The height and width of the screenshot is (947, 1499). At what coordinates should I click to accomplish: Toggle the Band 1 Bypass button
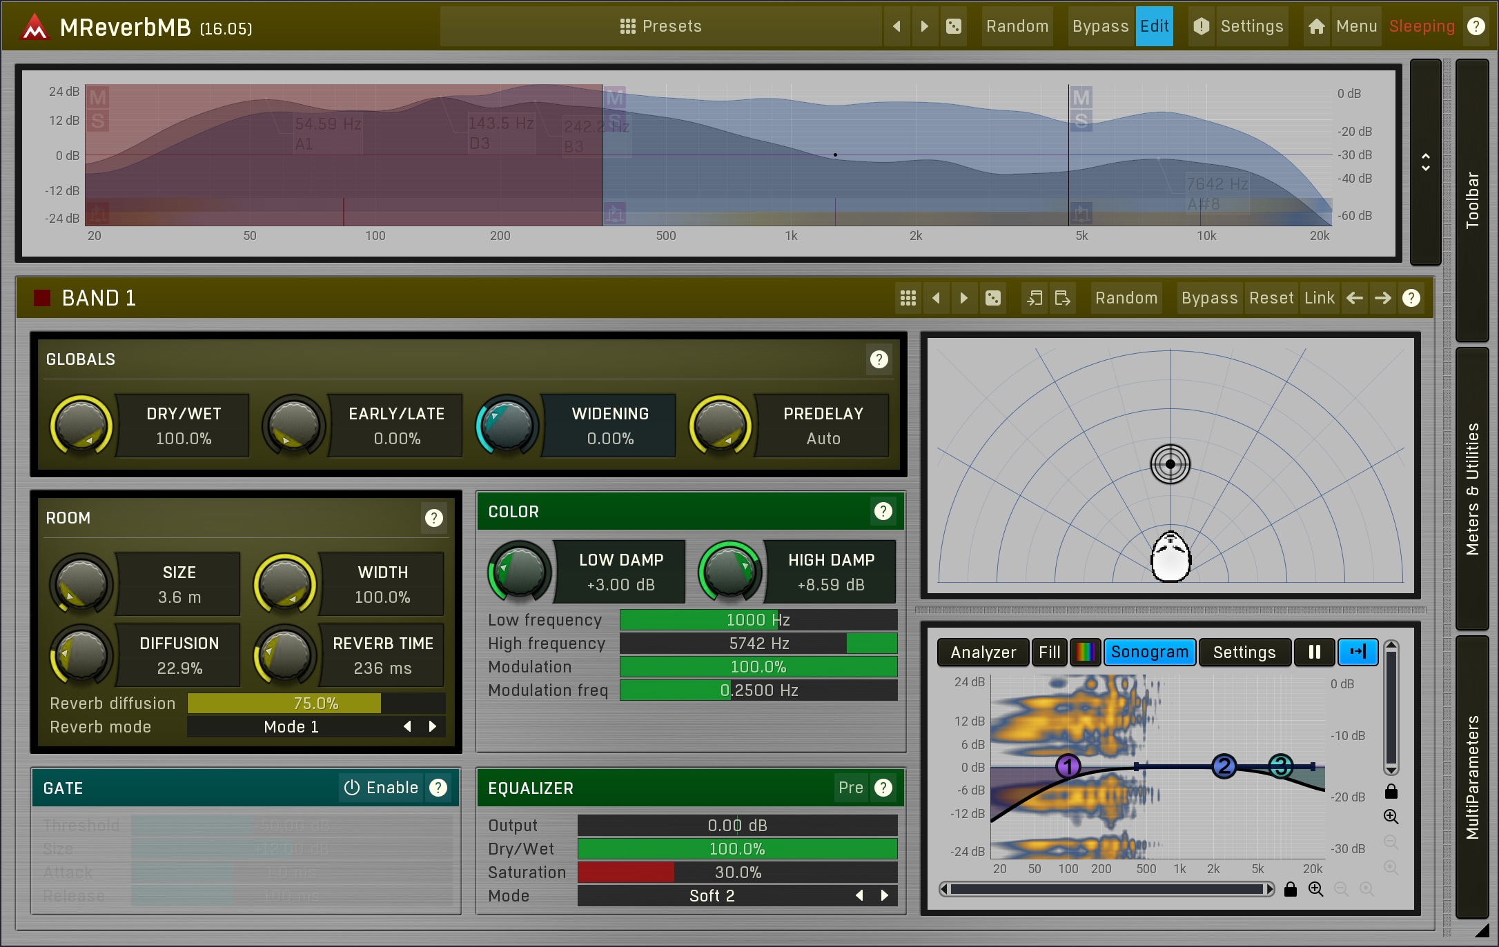coord(1209,298)
